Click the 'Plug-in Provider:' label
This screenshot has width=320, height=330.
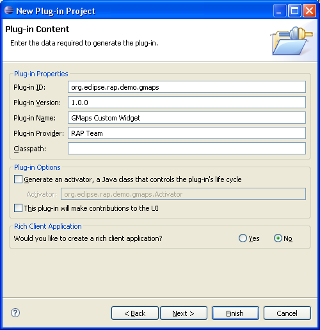[38, 133]
